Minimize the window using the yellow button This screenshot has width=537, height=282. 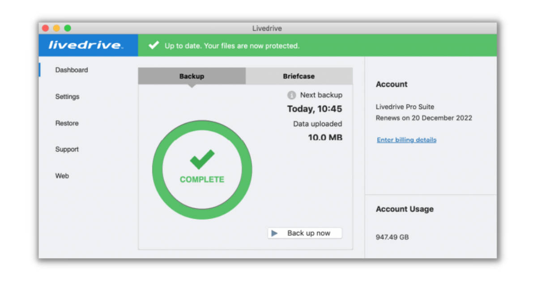pyautogui.click(x=56, y=28)
